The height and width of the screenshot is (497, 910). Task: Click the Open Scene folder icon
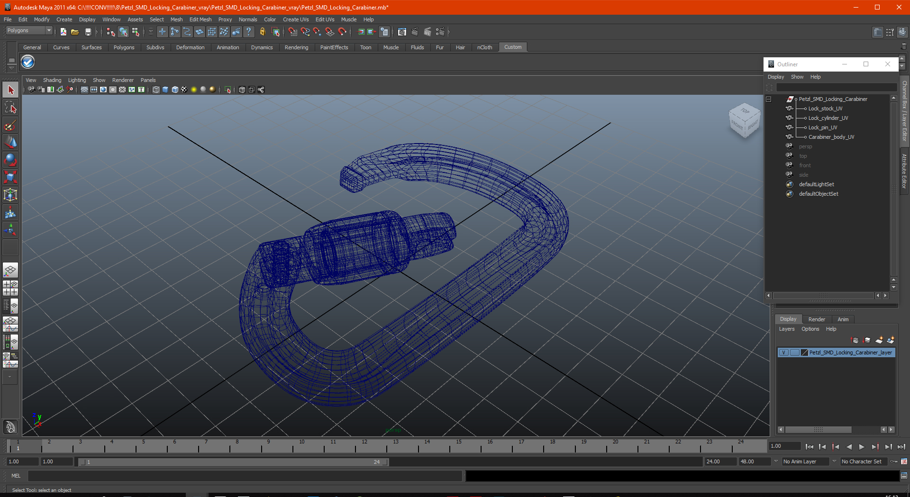pyautogui.click(x=75, y=32)
